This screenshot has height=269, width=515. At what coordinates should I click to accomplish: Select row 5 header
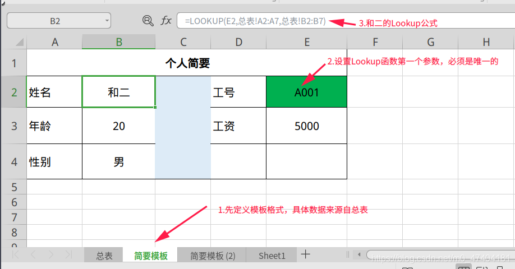click(x=14, y=187)
